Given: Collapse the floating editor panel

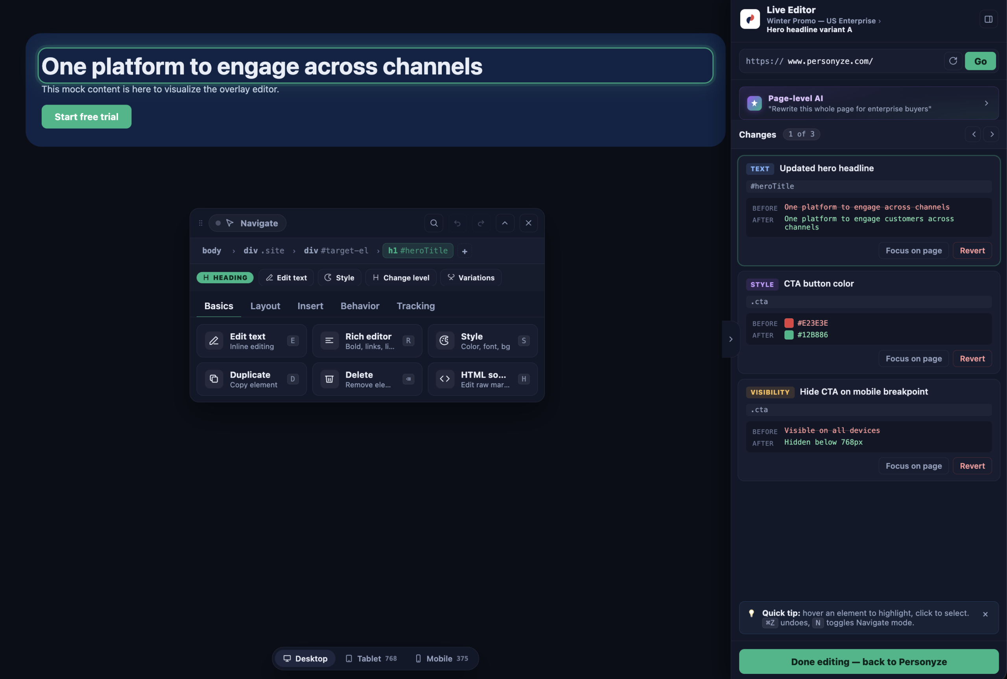Looking at the screenshot, I should 505,223.
